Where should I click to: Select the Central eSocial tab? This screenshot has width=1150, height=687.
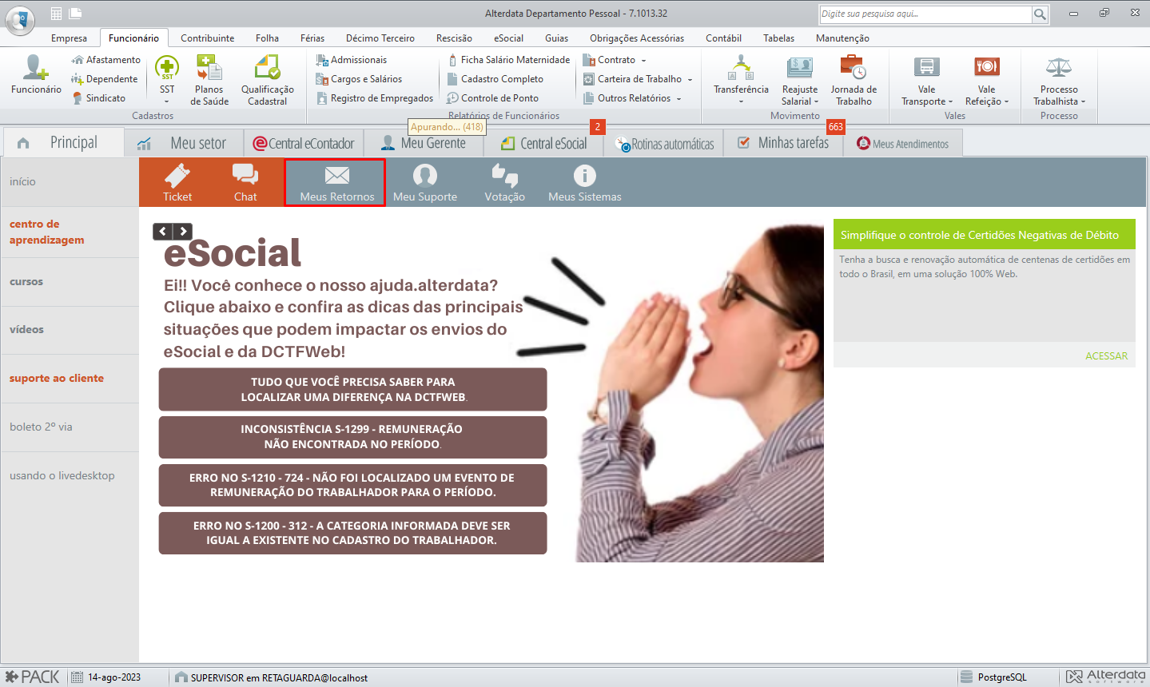(x=543, y=143)
